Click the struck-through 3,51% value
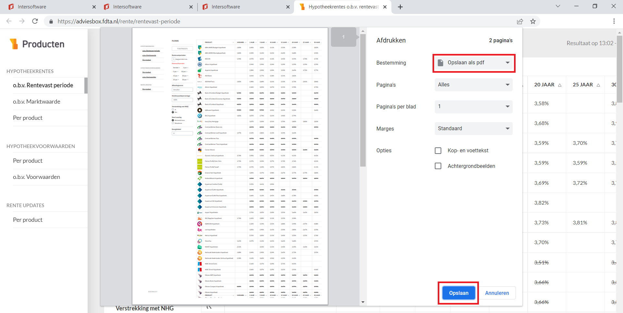The width and height of the screenshot is (623, 313). click(542, 262)
